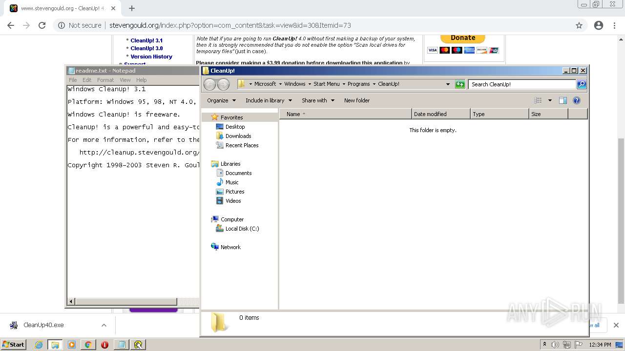The width and height of the screenshot is (625, 351).
Task: Open Notepad Edit menu
Action: point(87,80)
